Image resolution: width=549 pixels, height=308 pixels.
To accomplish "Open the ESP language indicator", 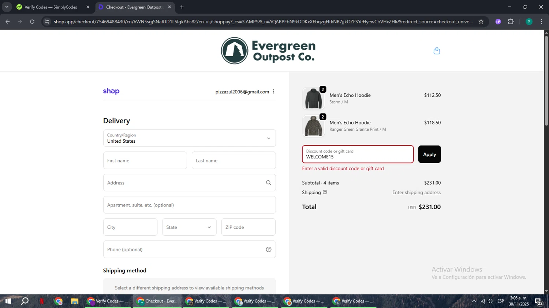I will click(x=500, y=301).
